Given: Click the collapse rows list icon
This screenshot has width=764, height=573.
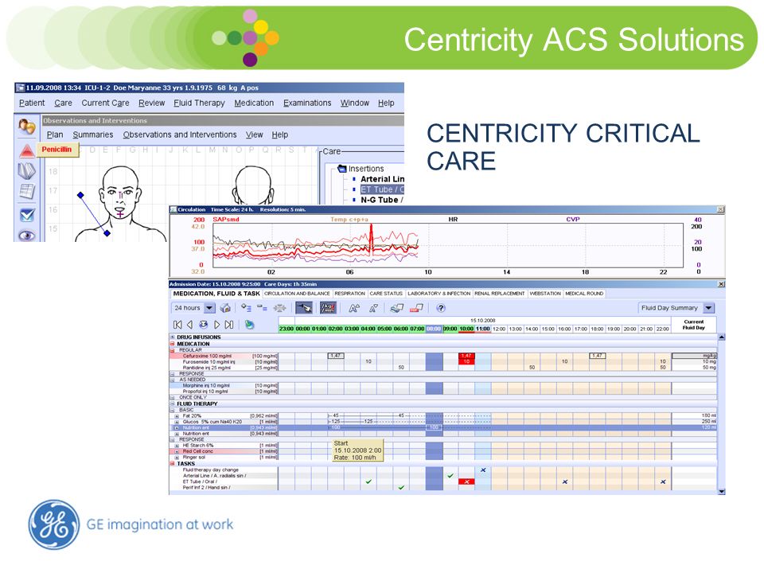Looking at the screenshot, I should (x=262, y=308).
